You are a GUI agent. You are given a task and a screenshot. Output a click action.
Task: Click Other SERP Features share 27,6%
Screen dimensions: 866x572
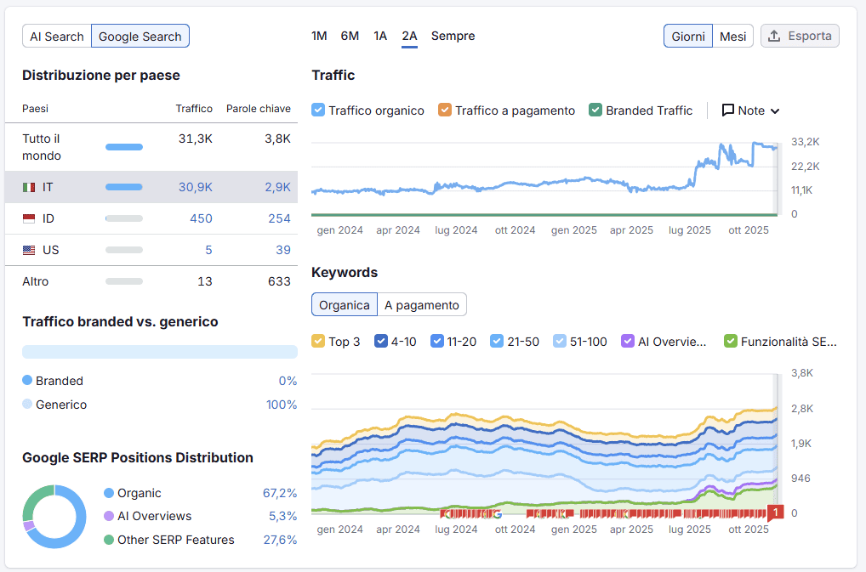click(x=280, y=540)
